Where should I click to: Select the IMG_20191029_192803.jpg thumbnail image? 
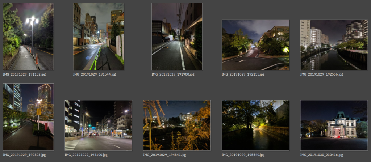pos(28,117)
